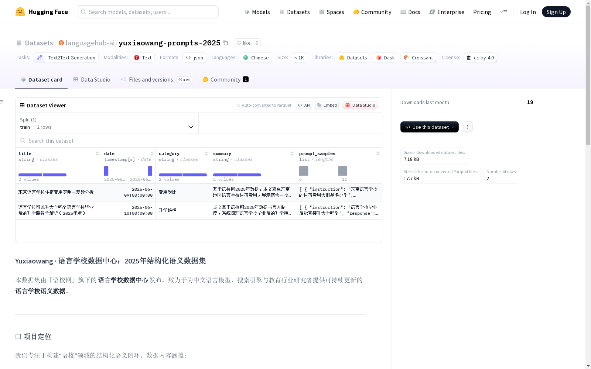Select the 2025-06-10T00:00:00 date cell
Image resolution: width=591 pixels, height=369 pixels.
[x=128, y=210]
